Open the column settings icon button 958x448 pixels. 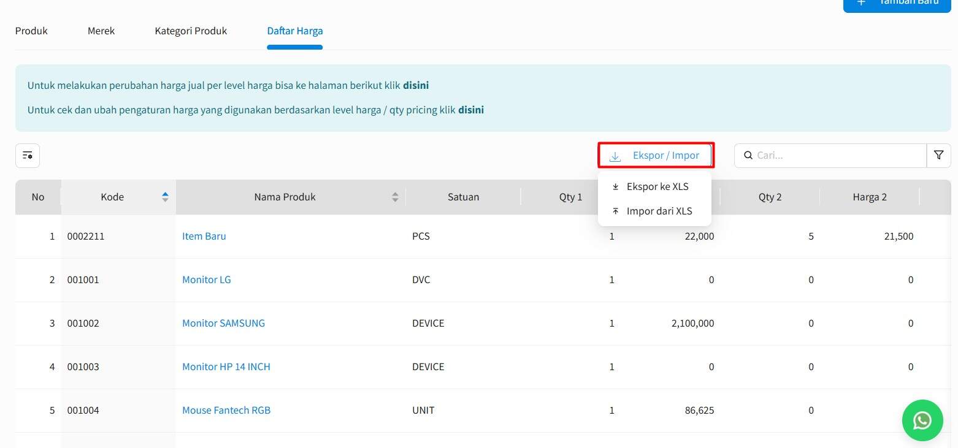[28, 156]
